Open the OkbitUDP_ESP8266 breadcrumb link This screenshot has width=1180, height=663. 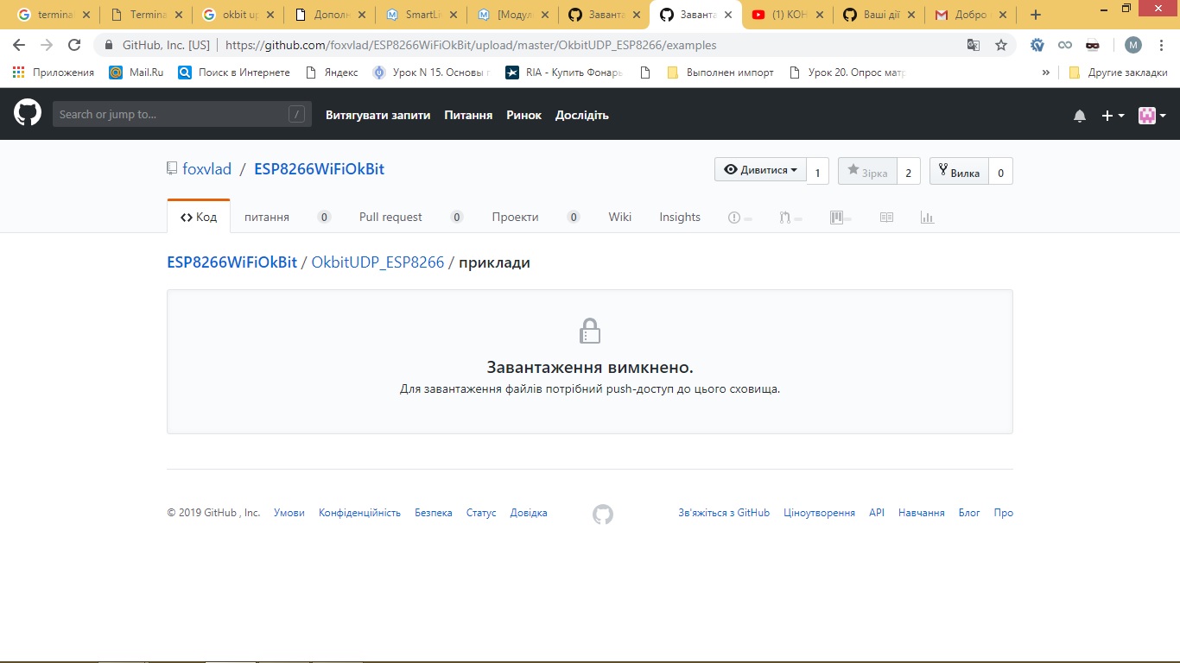(377, 262)
